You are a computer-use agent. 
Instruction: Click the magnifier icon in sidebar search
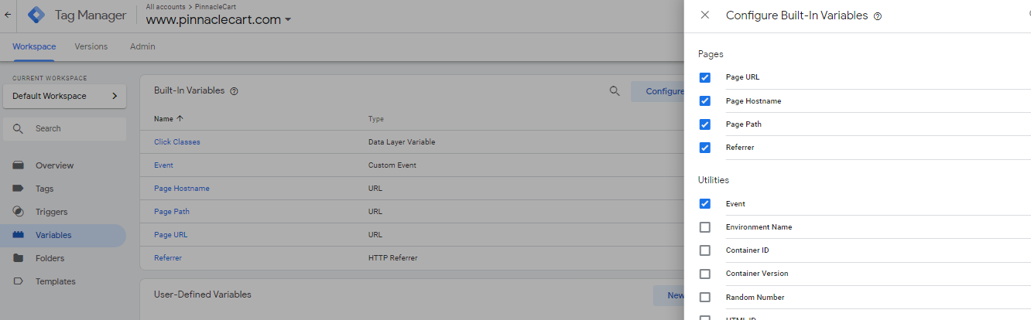point(18,128)
